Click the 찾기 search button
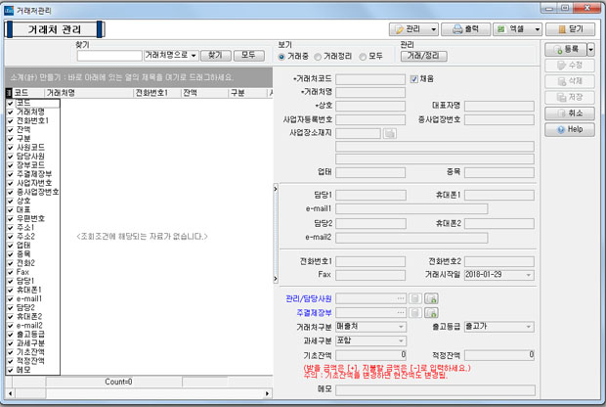The image size is (606, 407). pyautogui.click(x=217, y=56)
